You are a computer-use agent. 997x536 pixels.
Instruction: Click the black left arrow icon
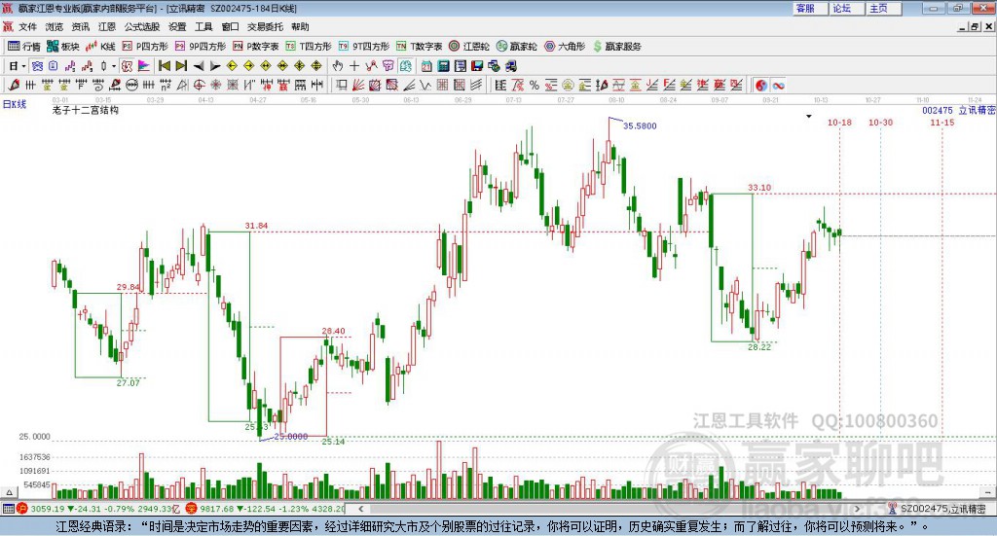click(199, 66)
